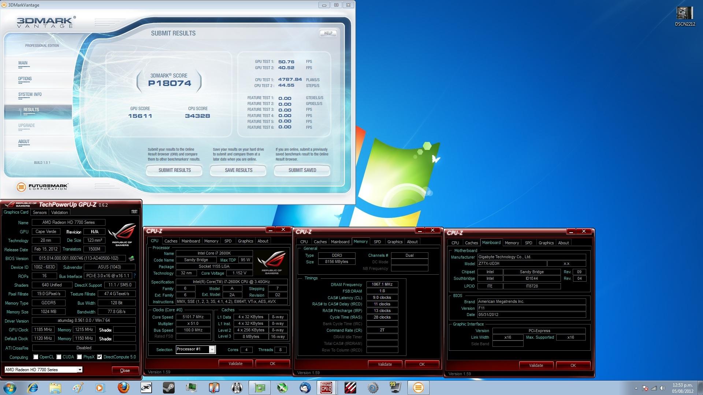
Task: Show hidden system tray icons
Action: pyautogui.click(x=636, y=388)
